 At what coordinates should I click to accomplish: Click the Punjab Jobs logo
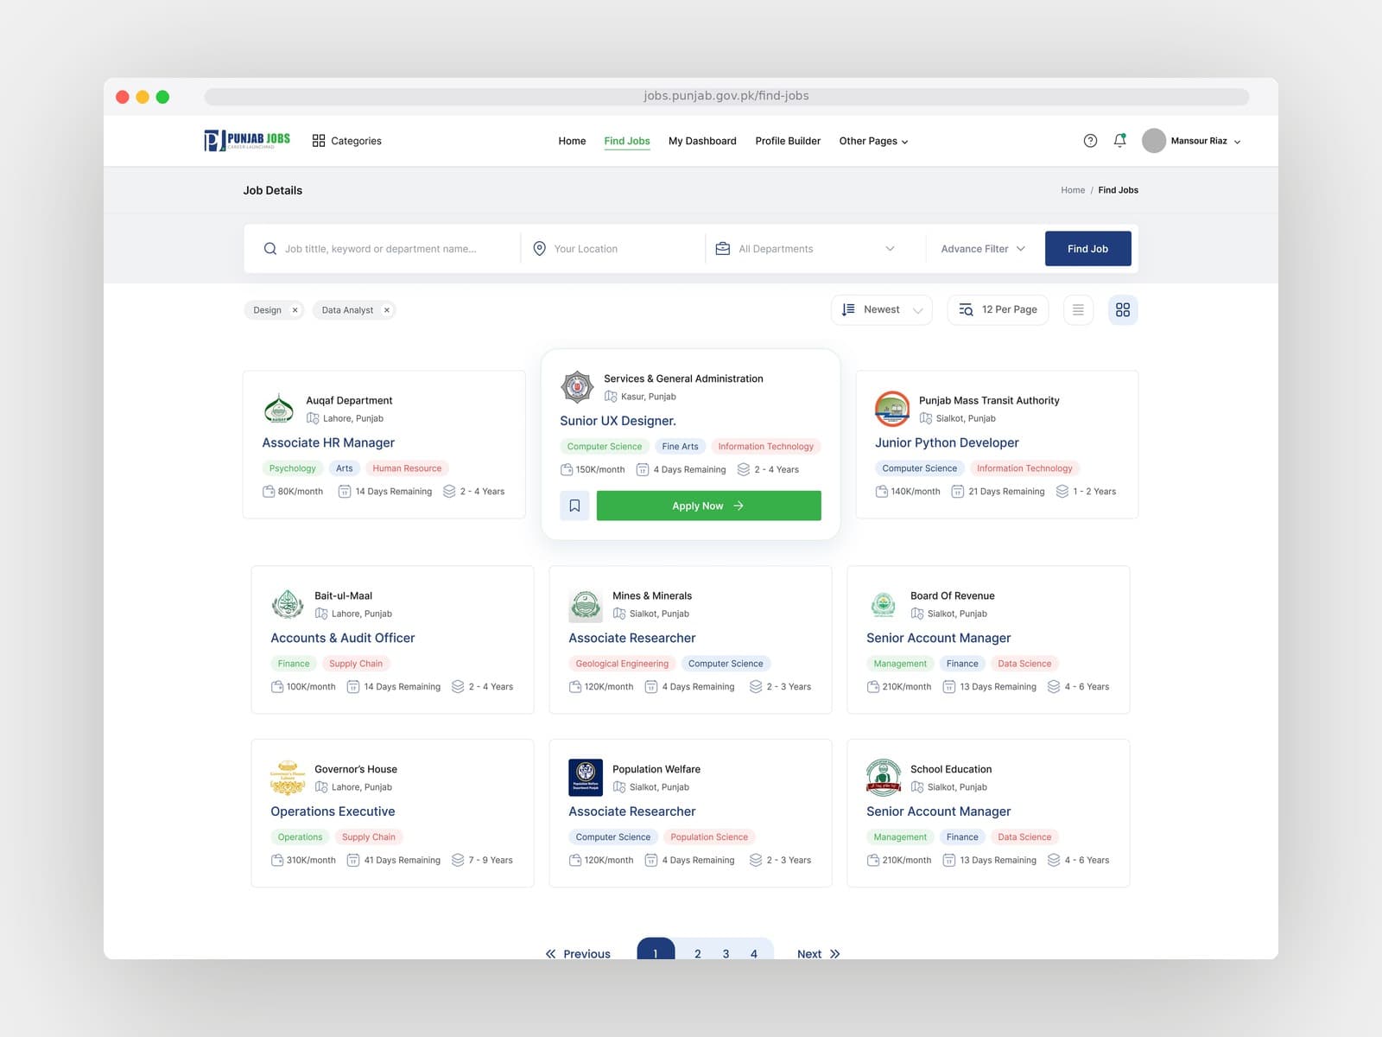coord(247,140)
